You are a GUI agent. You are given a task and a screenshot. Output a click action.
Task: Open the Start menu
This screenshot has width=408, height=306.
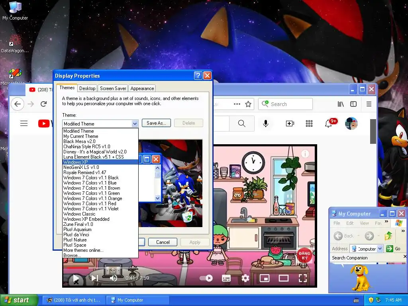click(19, 300)
